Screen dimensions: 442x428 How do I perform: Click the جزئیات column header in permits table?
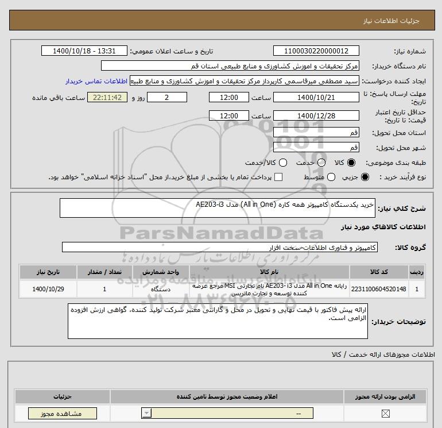[x=63, y=396]
